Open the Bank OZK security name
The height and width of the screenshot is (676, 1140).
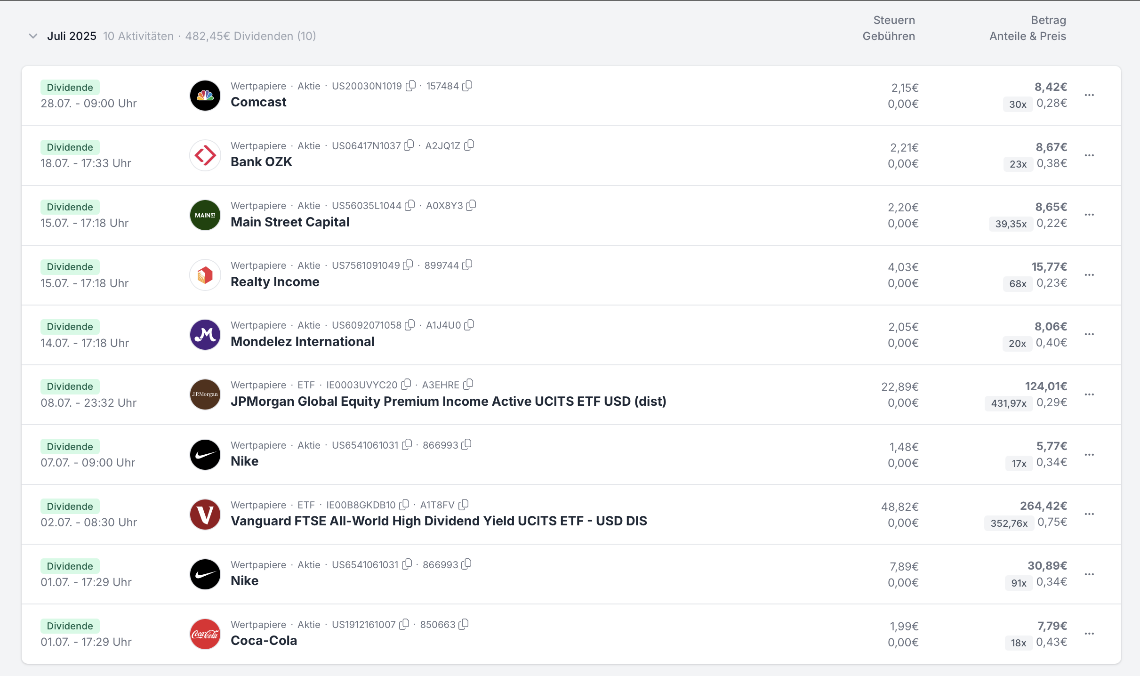coord(261,162)
